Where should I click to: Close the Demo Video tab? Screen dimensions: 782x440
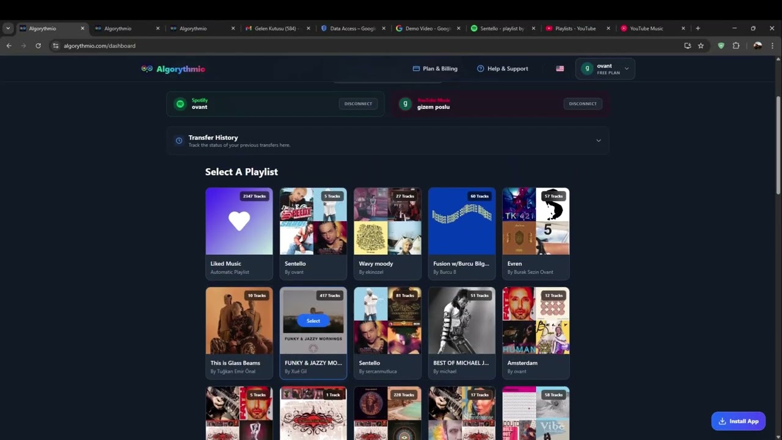[x=458, y=28]
